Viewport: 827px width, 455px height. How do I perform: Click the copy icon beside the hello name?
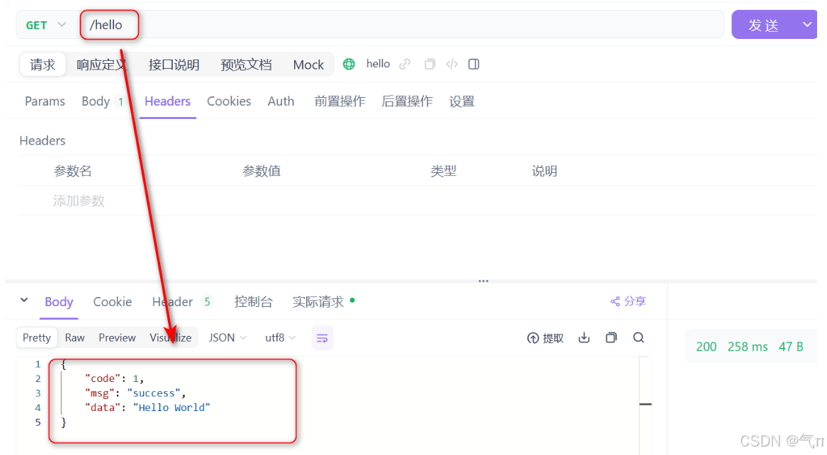tap(430, 64)
